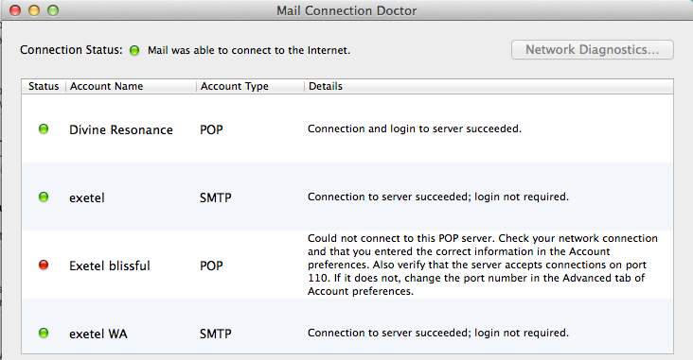Viewport: 693px width, 360px height.
Task: Click exetel row connection succeeded detail text
Action: tap(438, 197)
